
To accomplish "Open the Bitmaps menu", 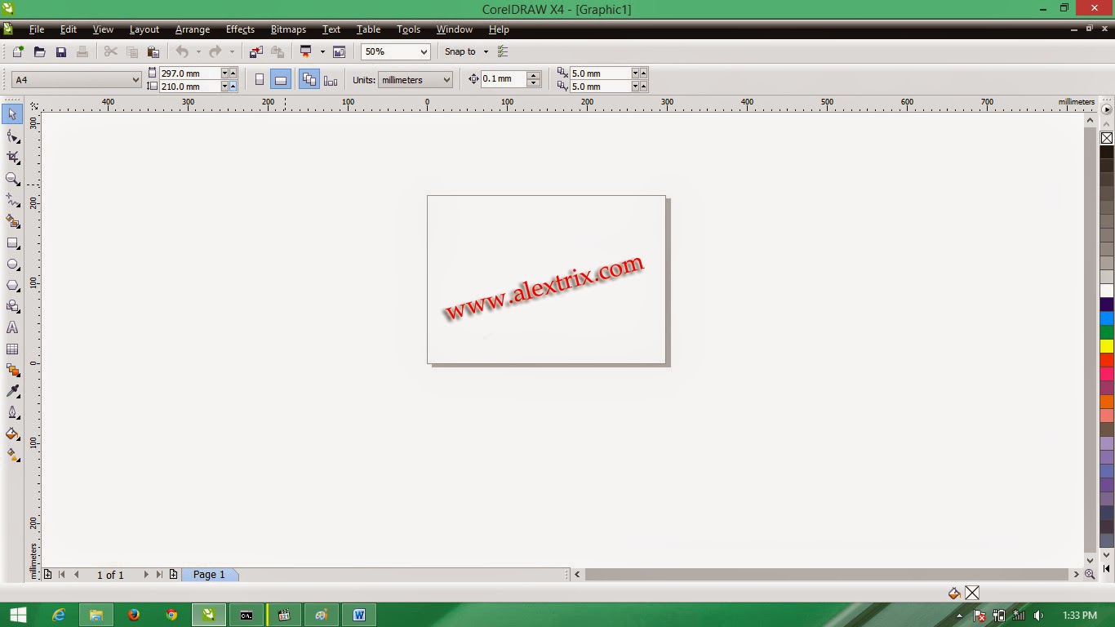I will [287, 29].
